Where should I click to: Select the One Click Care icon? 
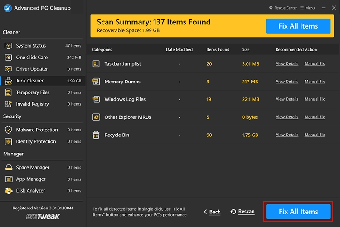tap(8, 58)
